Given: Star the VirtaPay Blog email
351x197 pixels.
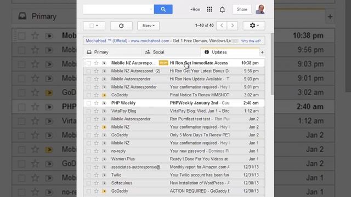Looking at the screenshot, I should [x=97, y=111].
